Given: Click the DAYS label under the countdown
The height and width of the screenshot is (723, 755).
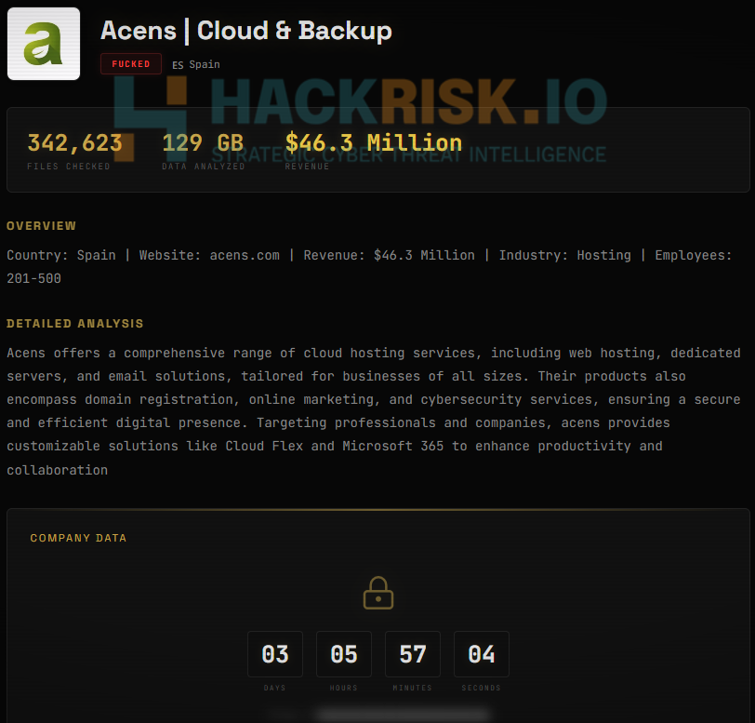Looking at the screenshot, I should [x=275, y=688].
